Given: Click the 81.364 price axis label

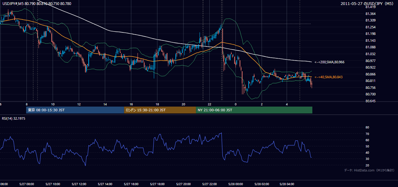Looking at the screenshot, I should (371, 14).
